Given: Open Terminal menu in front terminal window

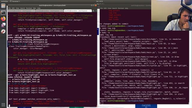Looking at the screenshot, I should pyautogui.click(x=29, y=8).
